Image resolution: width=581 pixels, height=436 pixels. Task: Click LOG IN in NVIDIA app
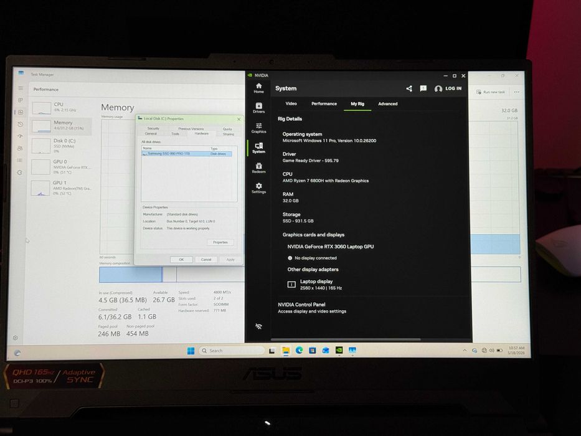448,88
